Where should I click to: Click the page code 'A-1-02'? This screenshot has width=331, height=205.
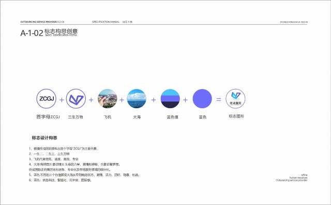pyautogui.click(x=32, y=33)
